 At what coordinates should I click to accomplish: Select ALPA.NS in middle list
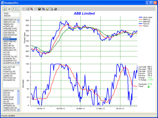pos(7,69)
